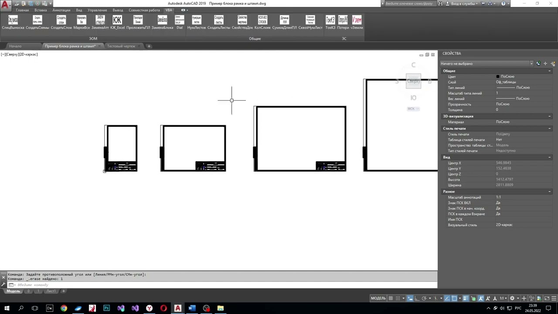Click the [Сверху] viewport view control
Screen dimensions: 558x314
pyautogui.click(x=12, y=55)
